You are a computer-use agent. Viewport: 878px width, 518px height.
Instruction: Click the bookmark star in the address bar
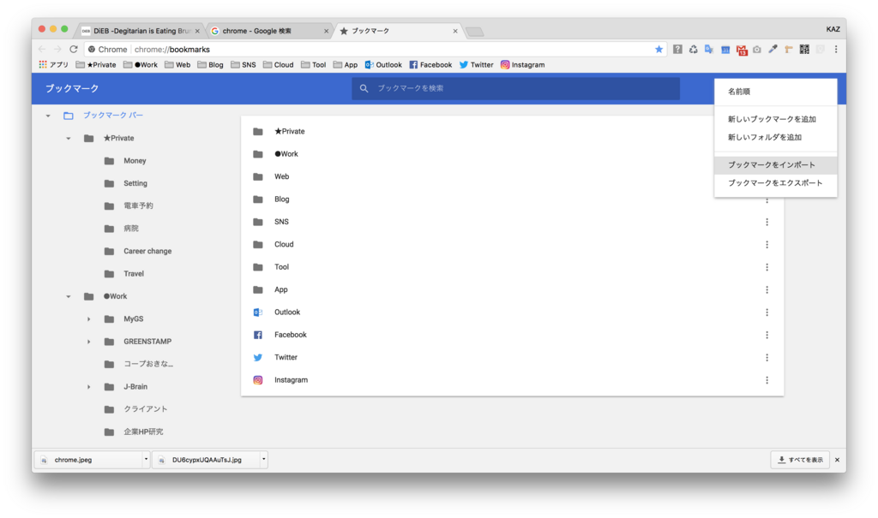[x=659, y=49]
